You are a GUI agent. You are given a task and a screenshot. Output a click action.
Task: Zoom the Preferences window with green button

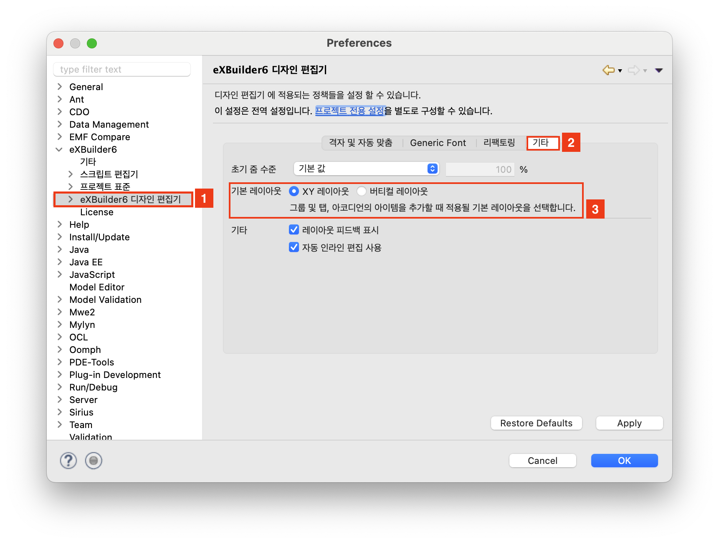[x=92, y=43]
